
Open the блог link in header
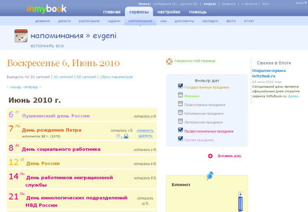coord(266,4)
